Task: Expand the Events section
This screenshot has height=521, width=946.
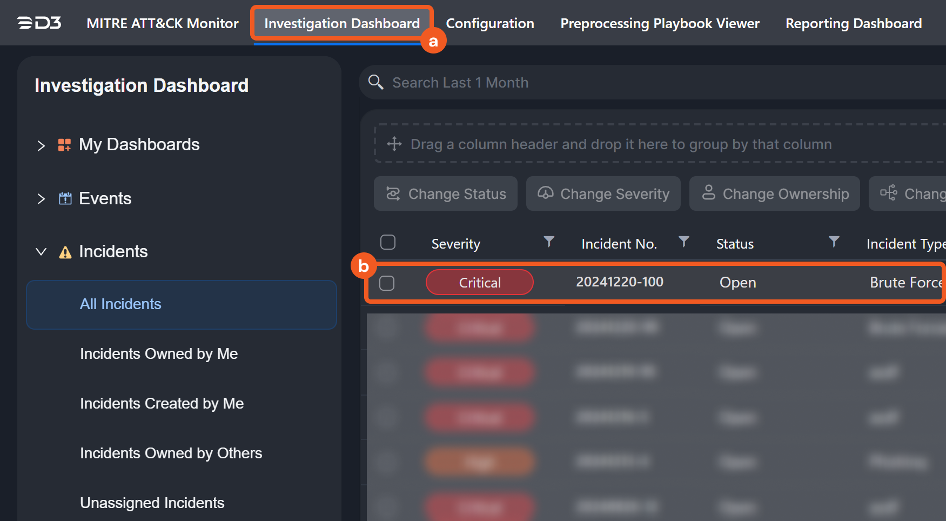Action: [41, 199]
